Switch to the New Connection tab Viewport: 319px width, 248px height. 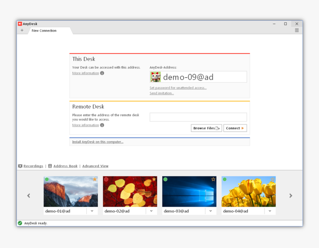pyautogui.click(x=44, y=30)
